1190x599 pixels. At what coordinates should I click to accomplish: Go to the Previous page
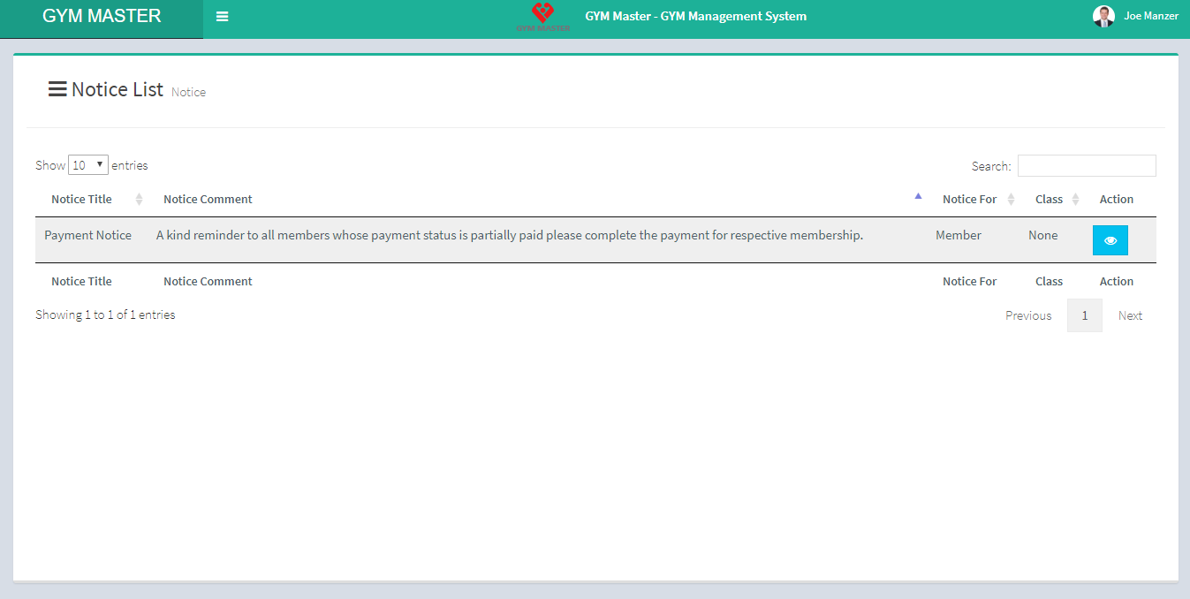tap(1027, 315)
